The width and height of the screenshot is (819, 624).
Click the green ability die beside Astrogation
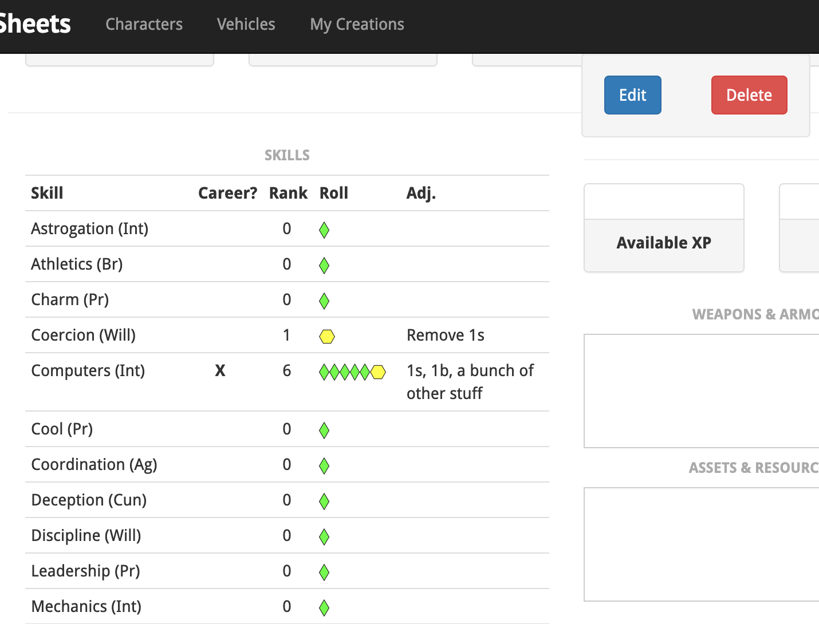324,230
